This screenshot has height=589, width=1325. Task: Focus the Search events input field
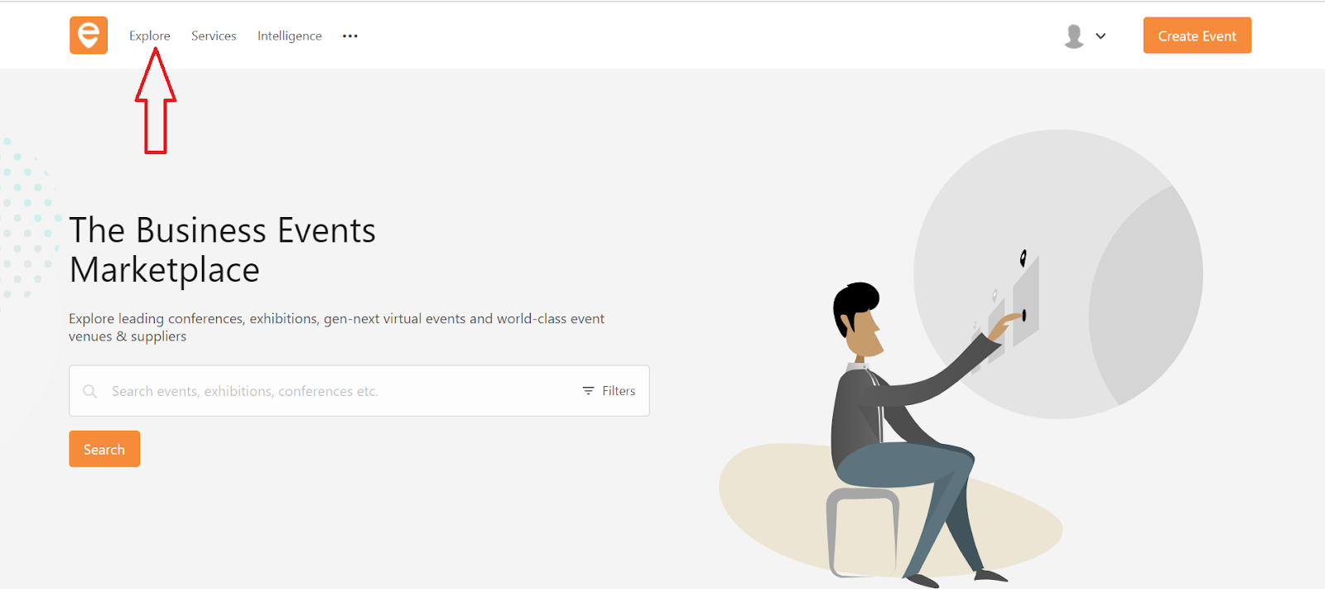(x=340, y=391)
